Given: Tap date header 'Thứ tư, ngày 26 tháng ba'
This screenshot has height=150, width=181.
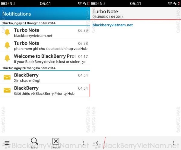Looking at the screenshot, I should [29, 68].
